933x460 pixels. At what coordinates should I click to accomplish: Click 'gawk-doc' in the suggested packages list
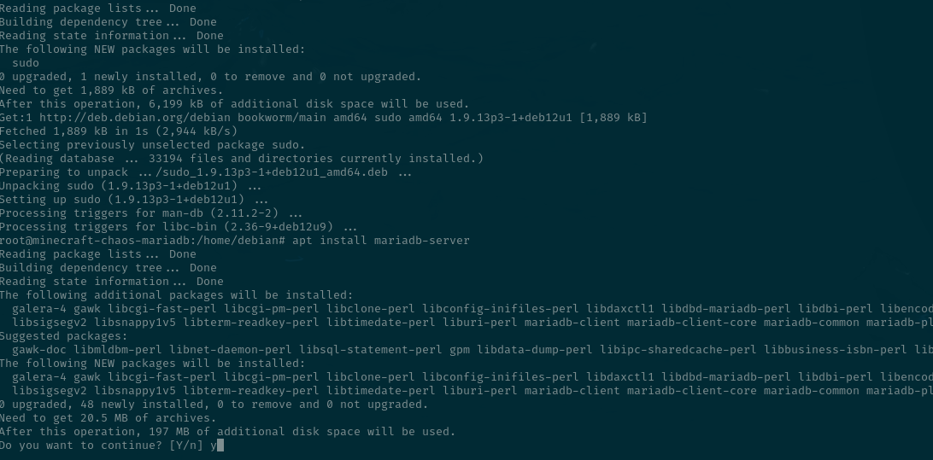[40, 350]
